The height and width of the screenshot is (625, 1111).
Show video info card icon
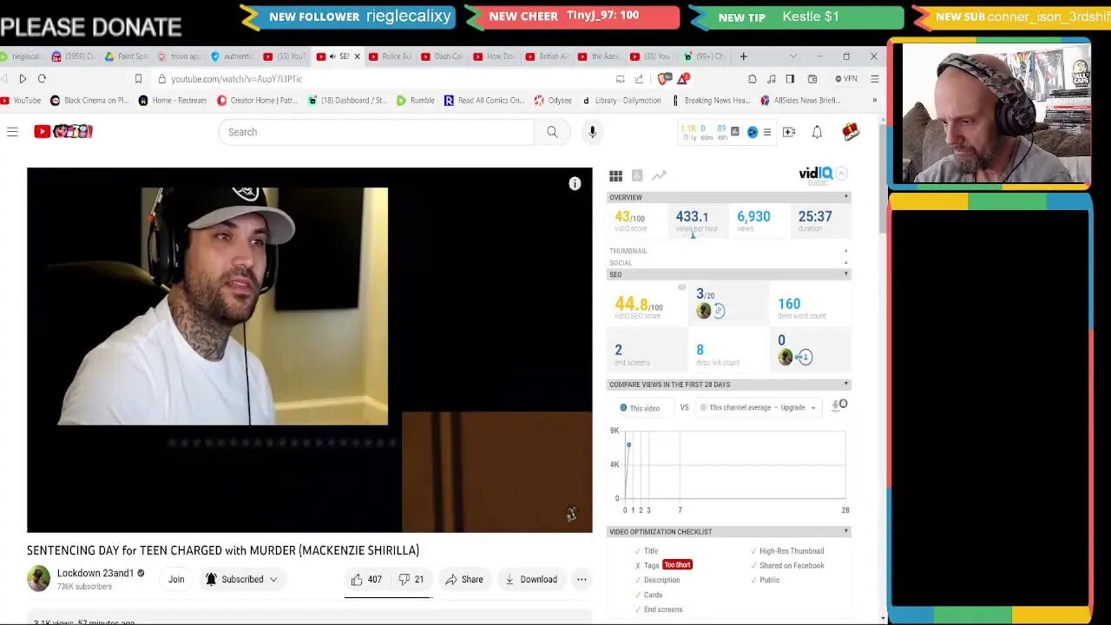pos(575,184)
